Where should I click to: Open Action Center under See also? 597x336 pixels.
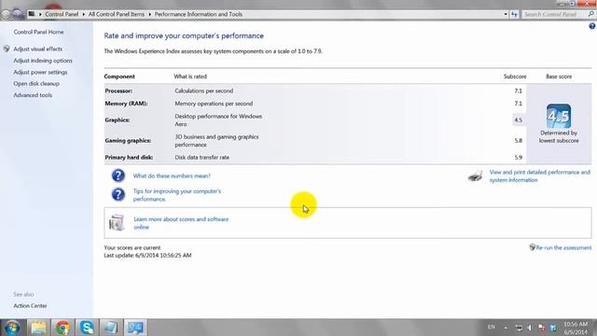[x=30, y=305]
